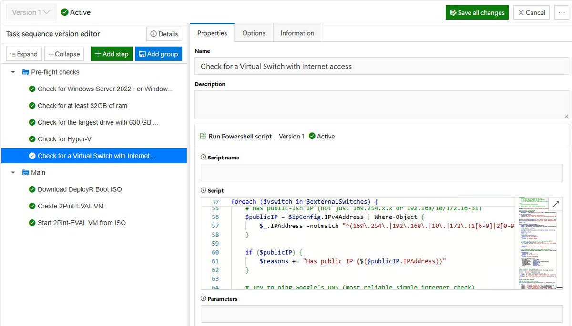Save all changes
Viewport: 572px width, 326px height.
pos(477,13)
